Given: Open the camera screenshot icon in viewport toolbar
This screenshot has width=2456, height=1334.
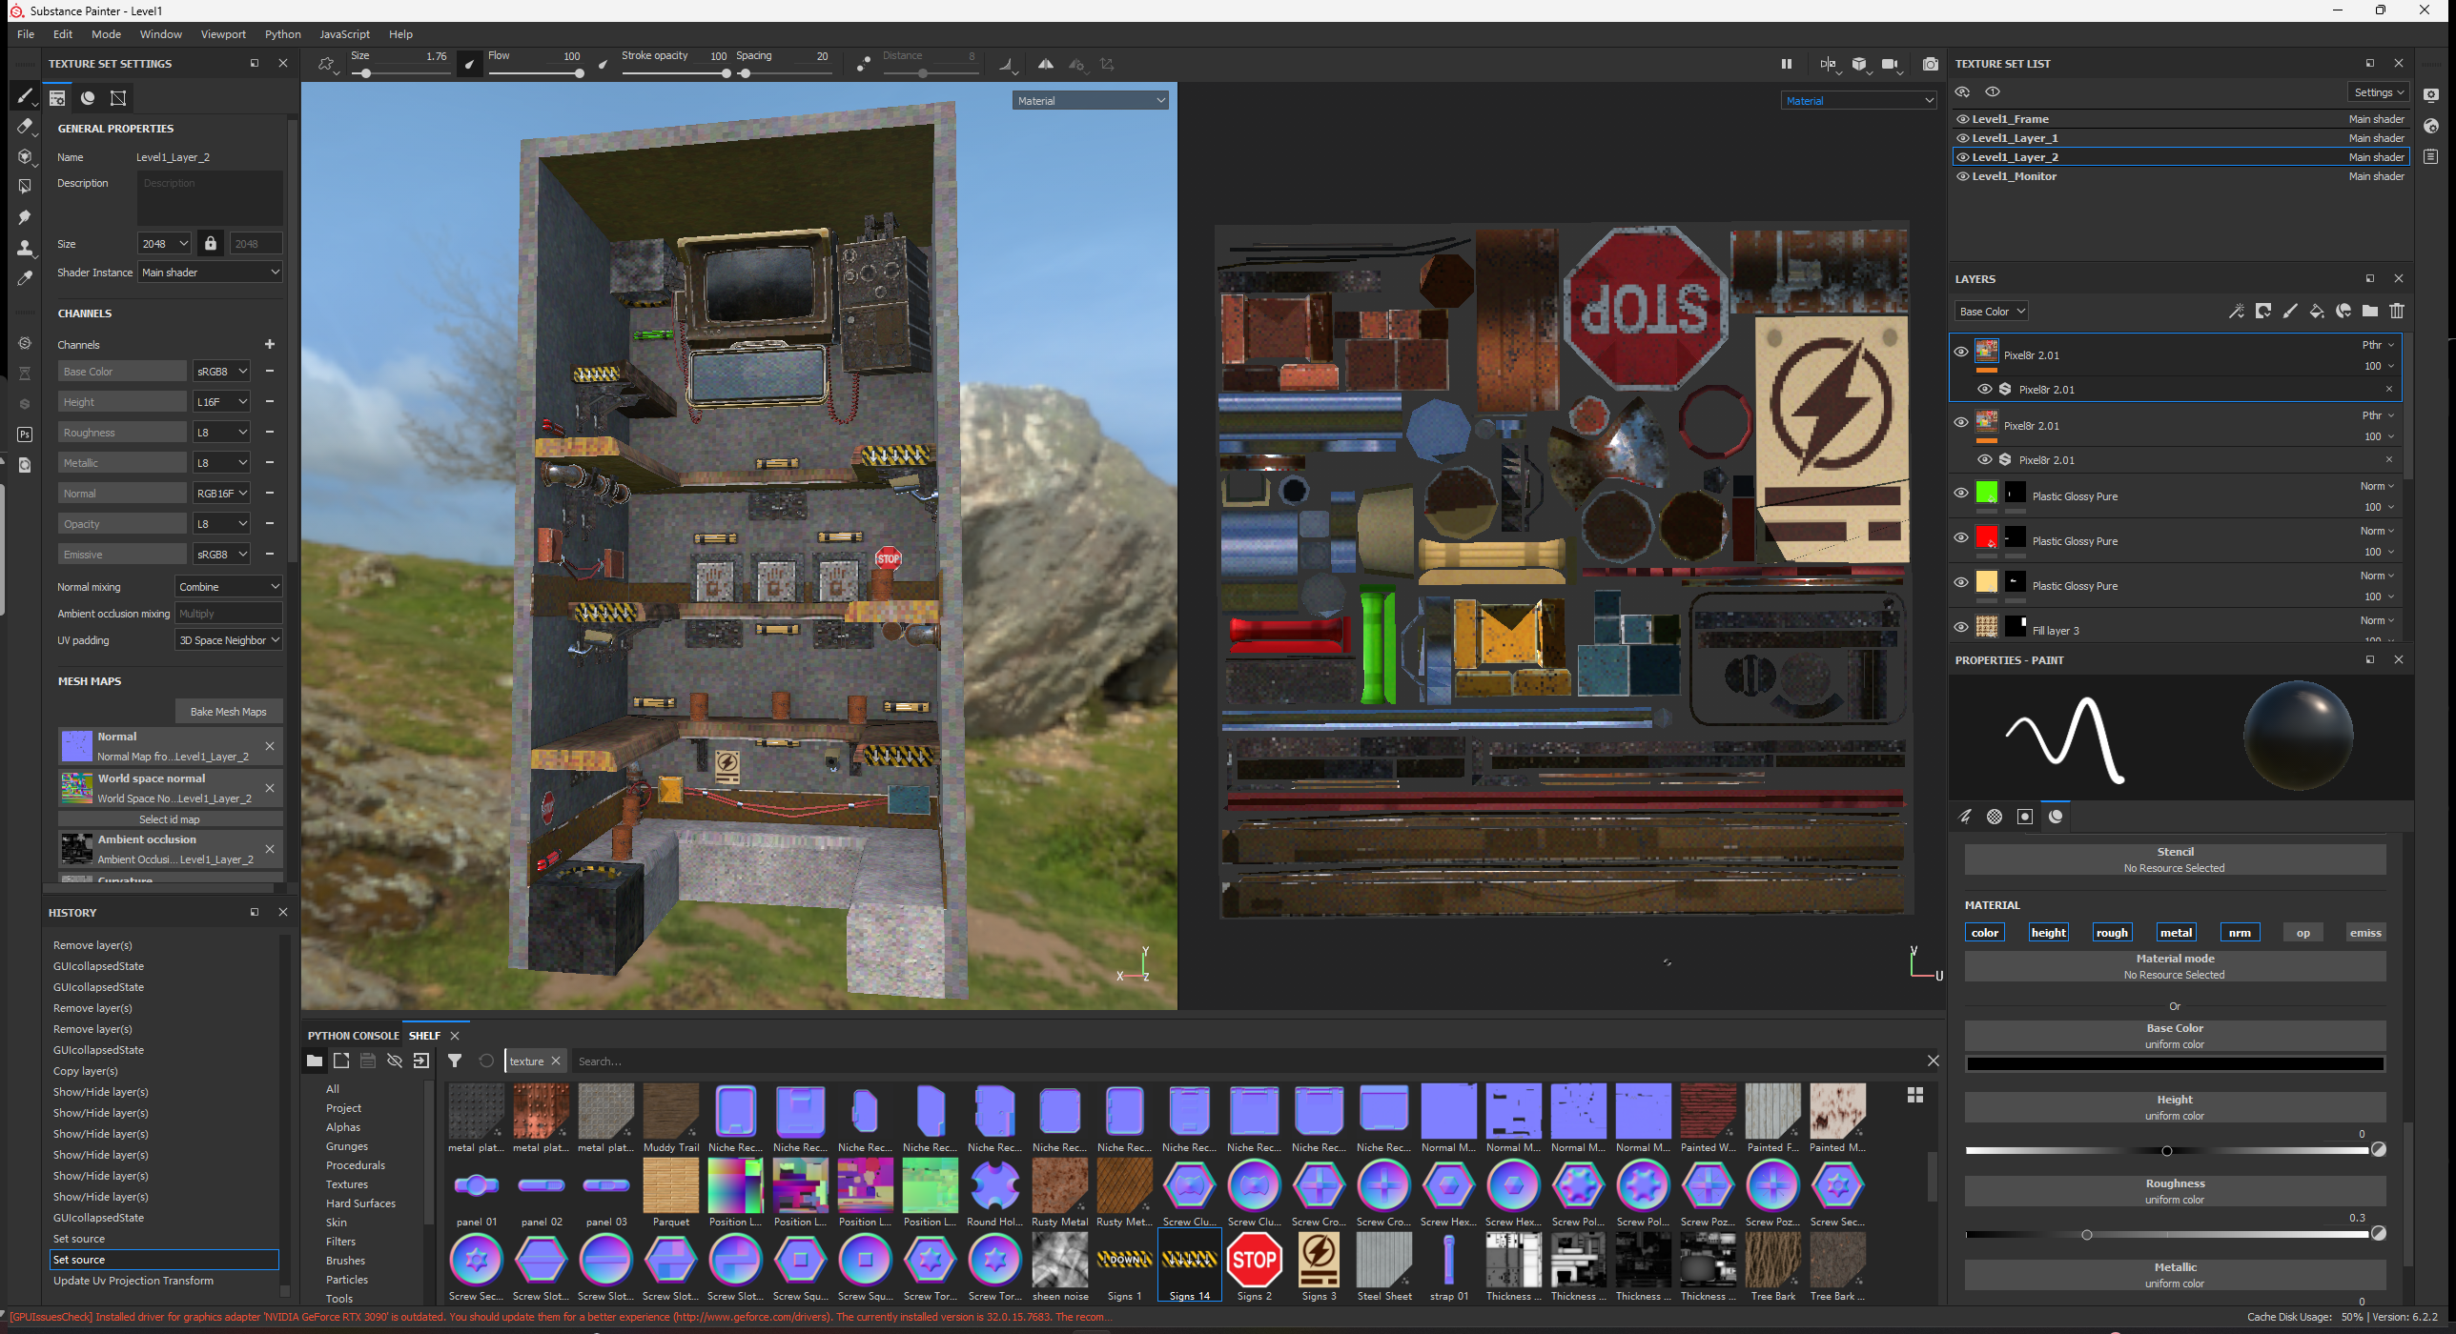Looking at the screenshot, I should [1930, 64].
